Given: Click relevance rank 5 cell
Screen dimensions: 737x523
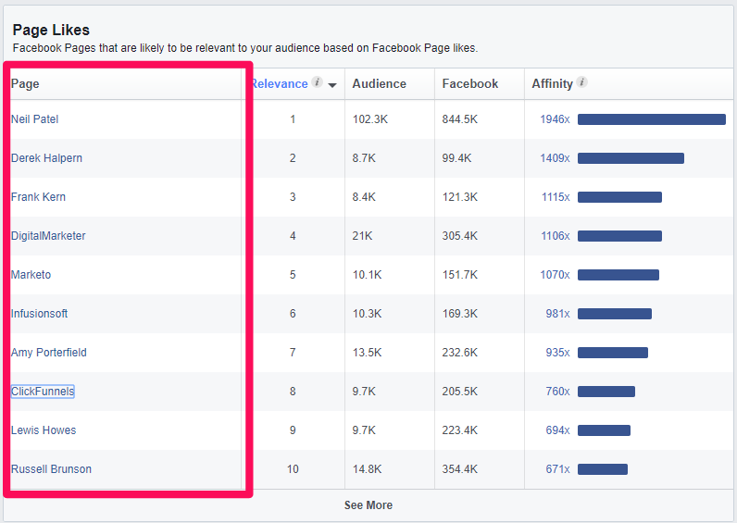Looking at the screenshot, I should 293,275.
